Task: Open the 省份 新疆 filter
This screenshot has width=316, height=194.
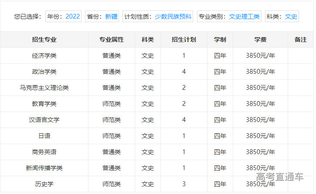Action: pos(102,16)
